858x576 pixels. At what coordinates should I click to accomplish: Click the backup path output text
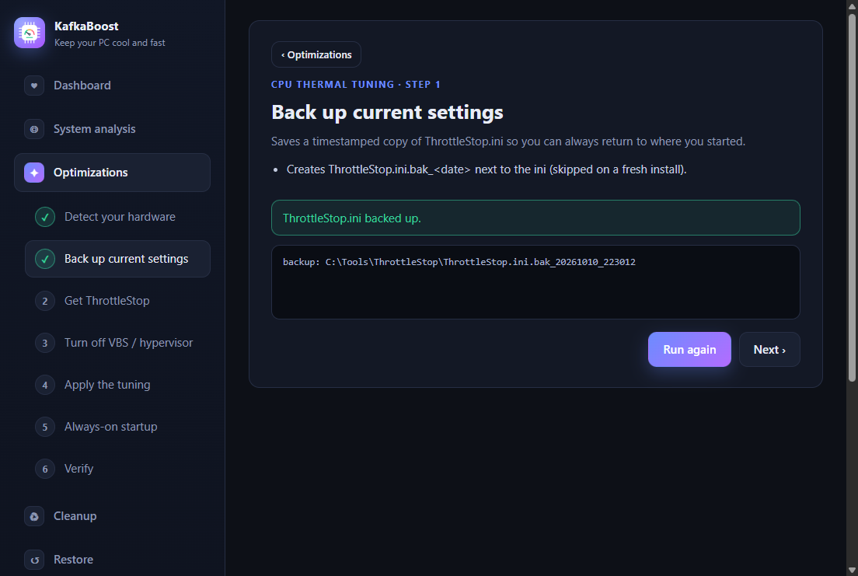point(459,262)
